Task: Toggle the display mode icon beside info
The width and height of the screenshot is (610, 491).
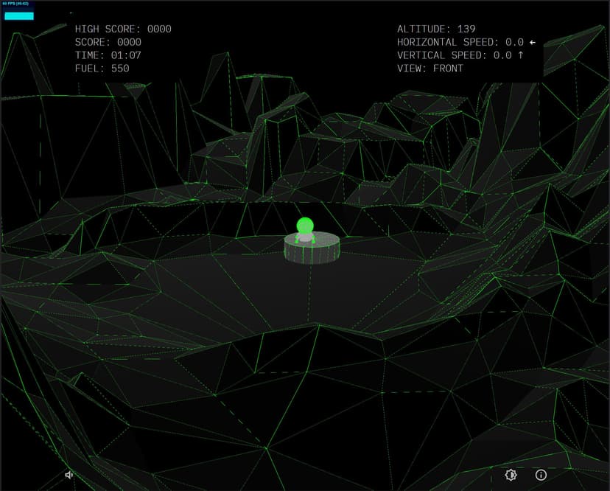Action: (x=511, y=476)
